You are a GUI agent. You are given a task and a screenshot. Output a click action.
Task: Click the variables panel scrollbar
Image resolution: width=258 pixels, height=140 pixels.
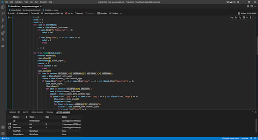[x=256, y=126]
